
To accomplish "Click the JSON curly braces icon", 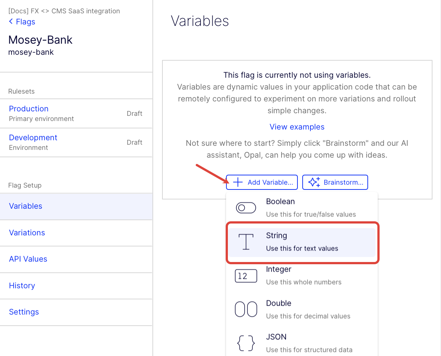I will (x=246, y=343).
